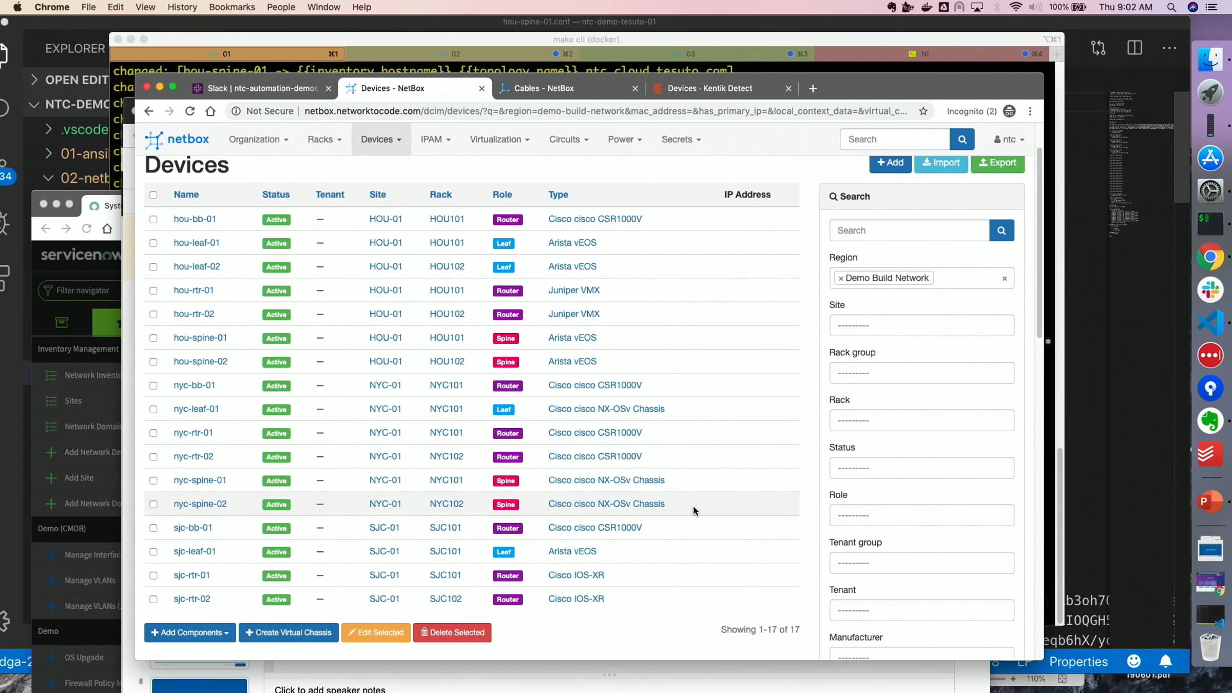This screenshot has height=693, width=1232.
Task: Open the Status filter dropdown
Action: (x=921, y=468)
